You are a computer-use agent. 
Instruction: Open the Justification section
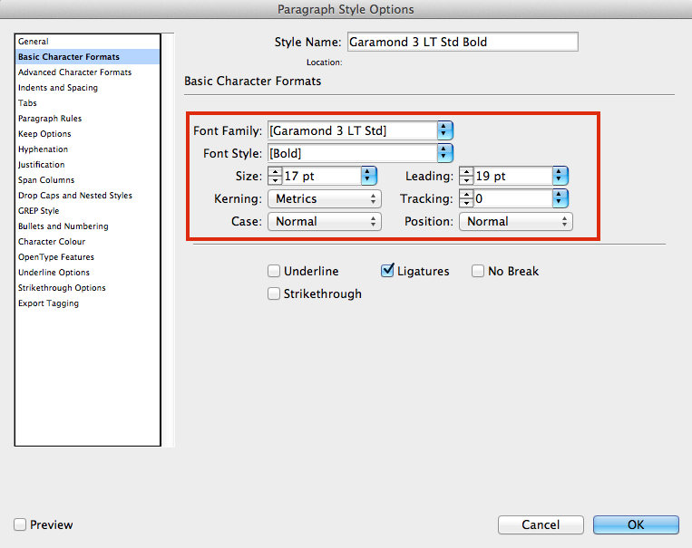coord(87,165)
